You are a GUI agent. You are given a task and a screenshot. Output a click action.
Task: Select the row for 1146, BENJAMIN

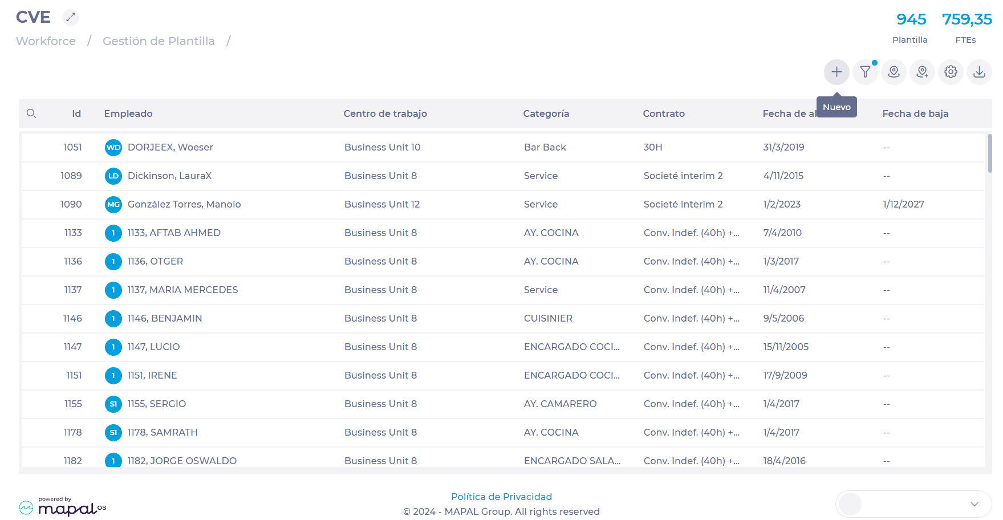coord(165,319)
